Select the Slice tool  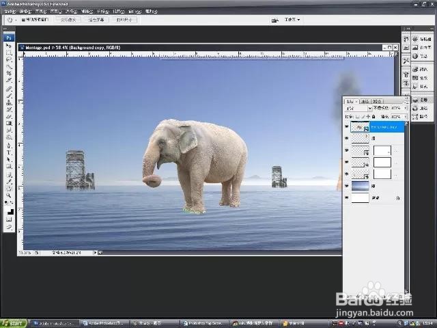[9, 81]
